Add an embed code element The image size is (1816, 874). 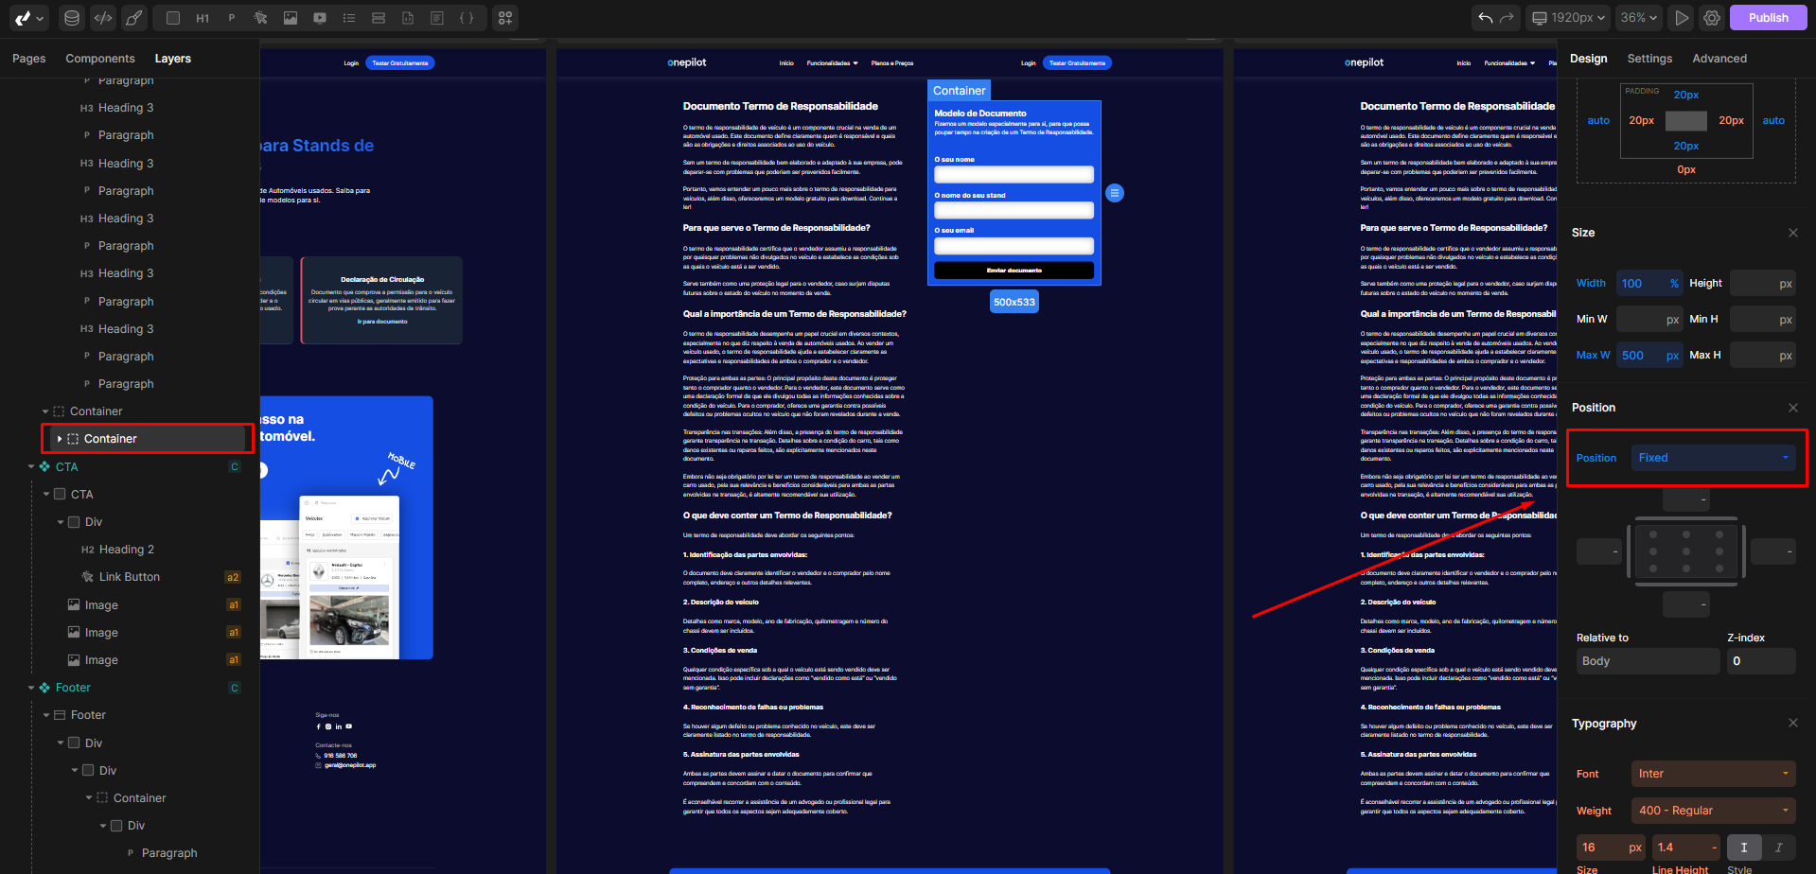[x=408, y=18]
